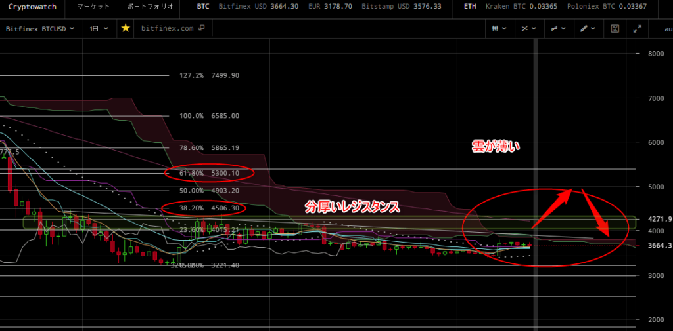Select the ETH ticker label
This screenshot has height=331, width=673.
[x=470, y=7]
